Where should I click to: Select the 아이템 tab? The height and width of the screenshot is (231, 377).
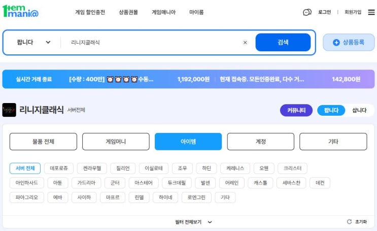coord(188,142)
